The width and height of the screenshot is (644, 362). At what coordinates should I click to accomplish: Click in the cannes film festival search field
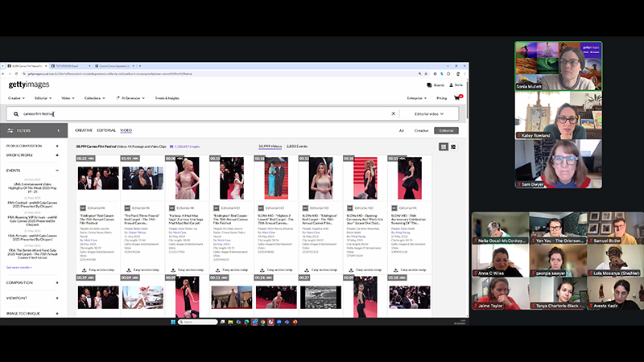pos(201,113)
